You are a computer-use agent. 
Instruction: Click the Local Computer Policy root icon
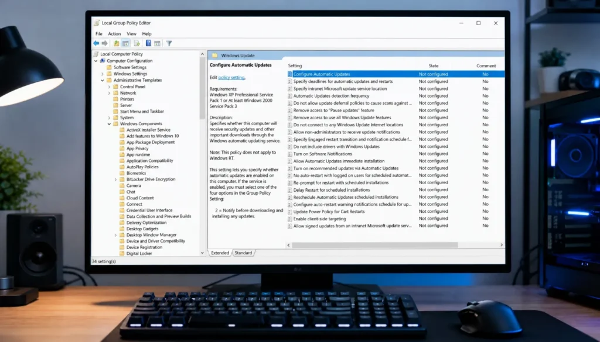[97, 54]
